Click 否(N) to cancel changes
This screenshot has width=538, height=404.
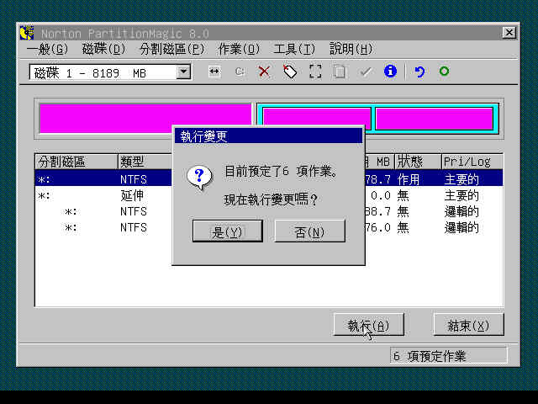tap(309, 231)
